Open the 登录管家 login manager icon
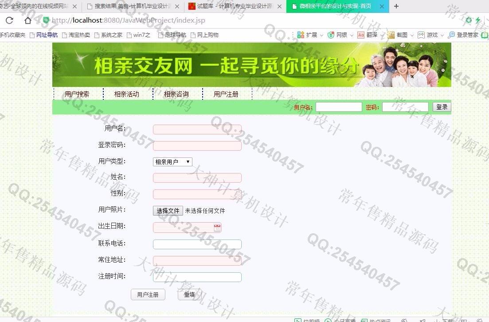The height and width of the screenshot is (322, 489). [x=451, y=35]
